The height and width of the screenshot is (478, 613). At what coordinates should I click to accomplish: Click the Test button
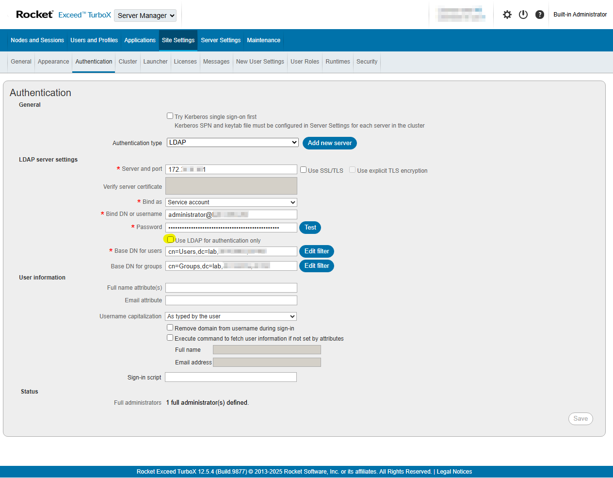[310, 228]
